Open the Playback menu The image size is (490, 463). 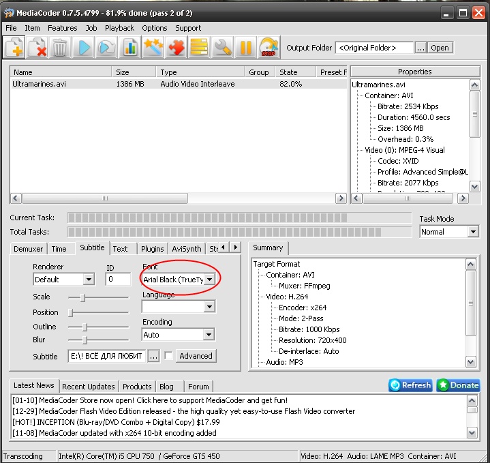pos(119,28)
